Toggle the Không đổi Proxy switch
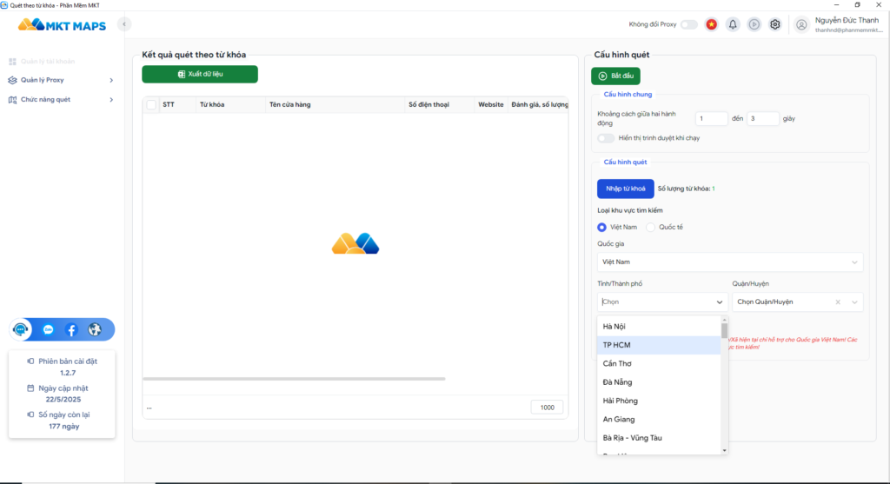The height and width of the screenshot is (484, 890). 688,24
